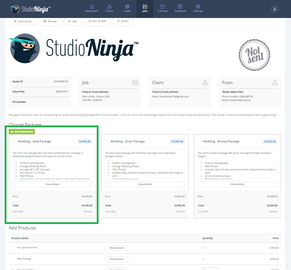Click Patty & Travis Johnson in the Client card

tap(165, 92)
